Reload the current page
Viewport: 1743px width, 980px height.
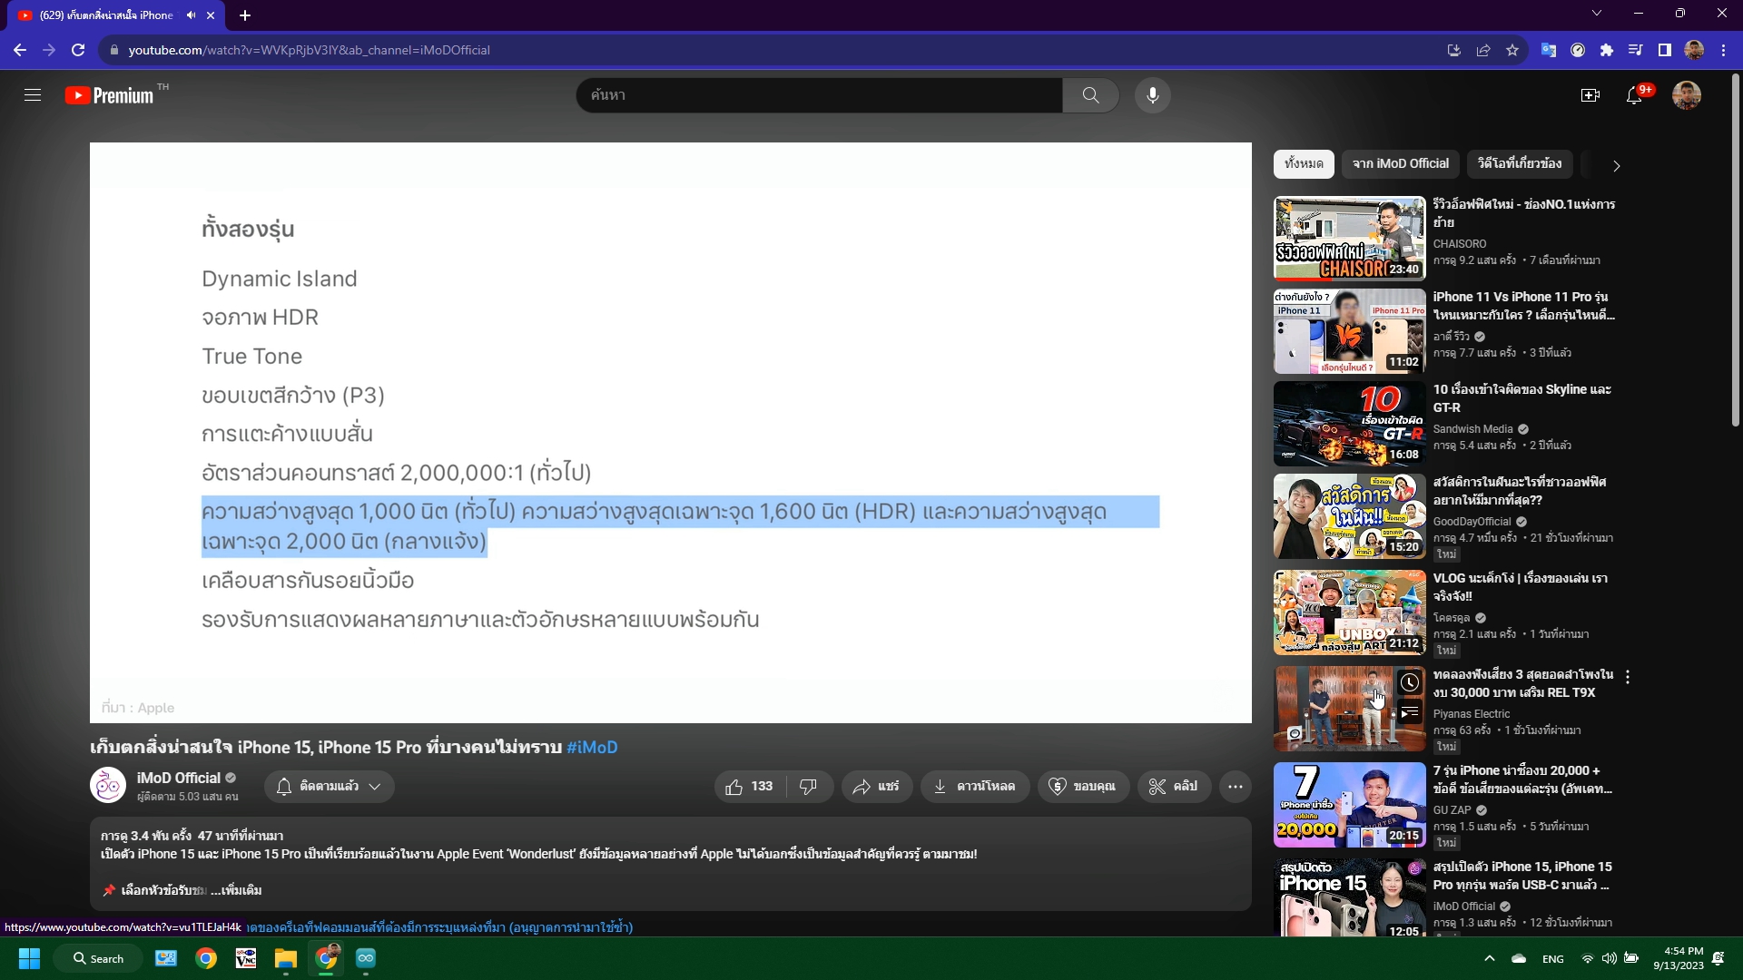78,50
